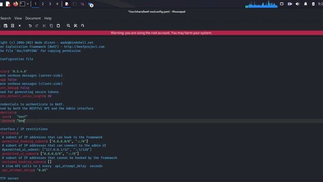Click the commented '#permitted_ui_subnet' line
Screen dimensions: 323x182
tap(47, 150)
